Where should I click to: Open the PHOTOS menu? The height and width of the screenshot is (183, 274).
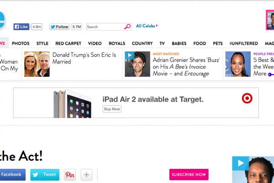(21, 43)
